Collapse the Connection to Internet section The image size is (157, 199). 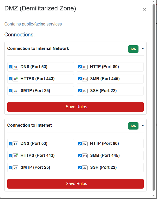(x=143, y=126)
